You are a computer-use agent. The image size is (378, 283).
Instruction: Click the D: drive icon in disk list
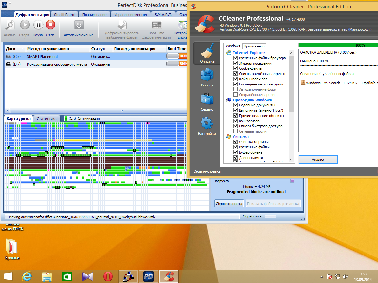coord(8,64)
